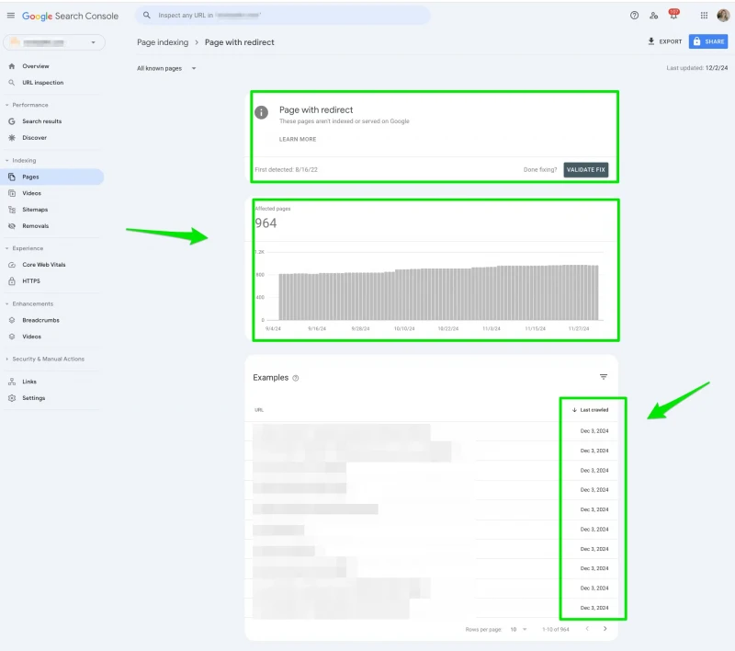Click the 1-10 of 964 pagination text
Viewport: 735px width, 651px height.
pyautogui.click(x=556, y=630)
